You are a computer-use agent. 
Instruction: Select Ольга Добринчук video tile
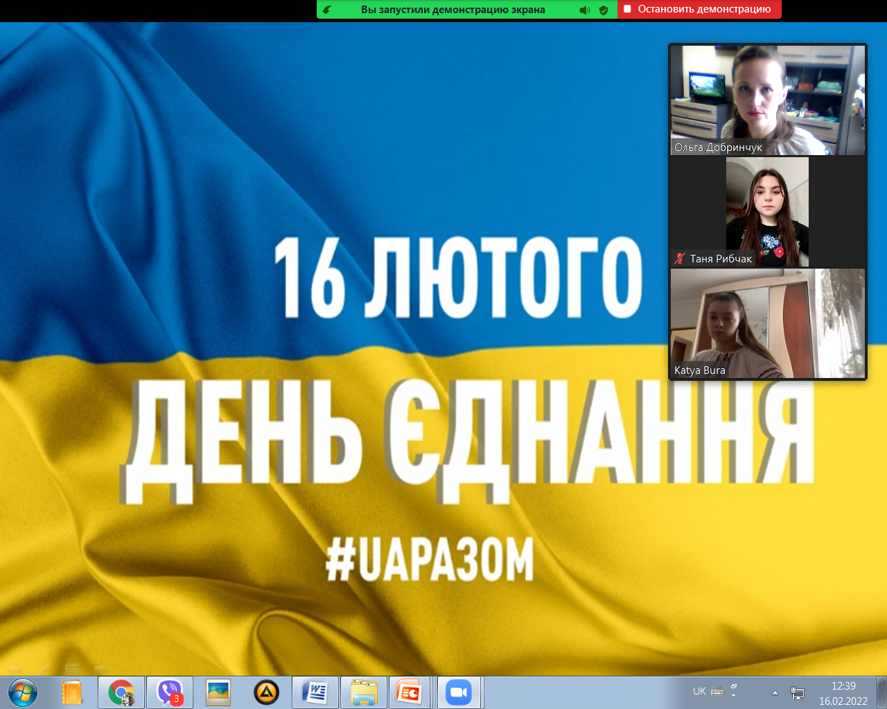point(767,100)
